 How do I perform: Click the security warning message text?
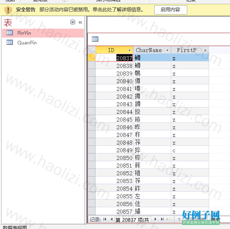coord(91,10)
